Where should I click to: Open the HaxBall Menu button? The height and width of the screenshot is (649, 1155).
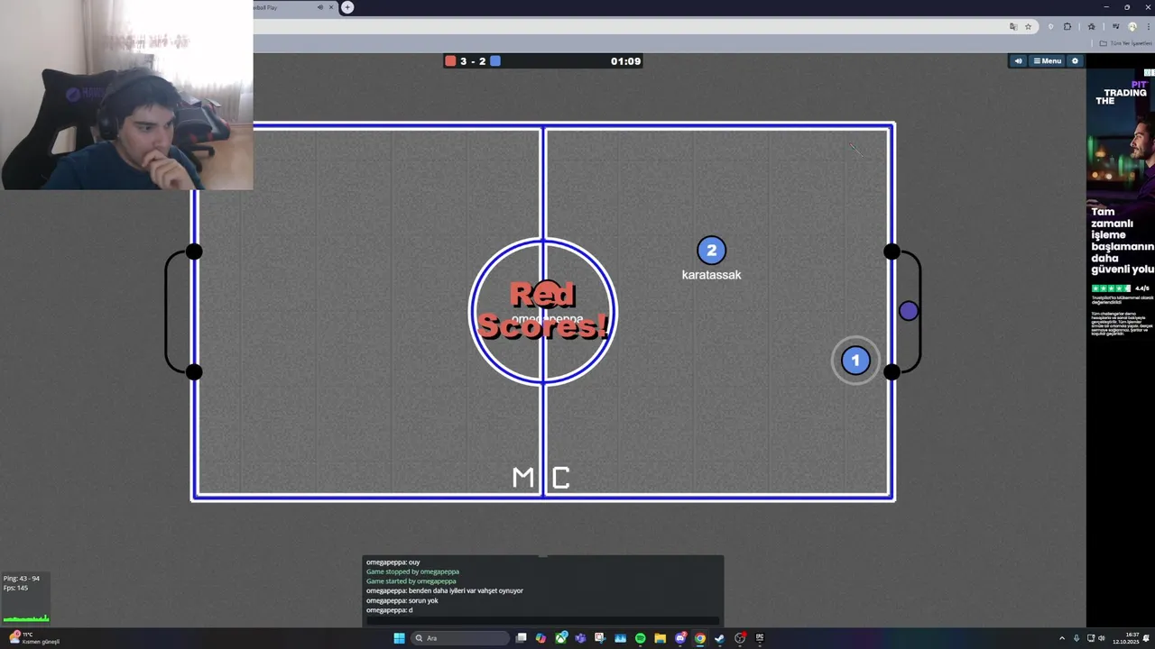(x=1047, y=61)
